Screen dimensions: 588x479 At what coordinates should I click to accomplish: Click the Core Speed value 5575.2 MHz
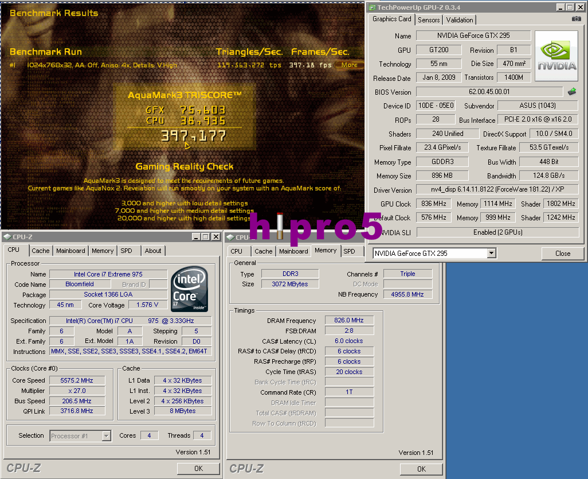pos(77,381)
